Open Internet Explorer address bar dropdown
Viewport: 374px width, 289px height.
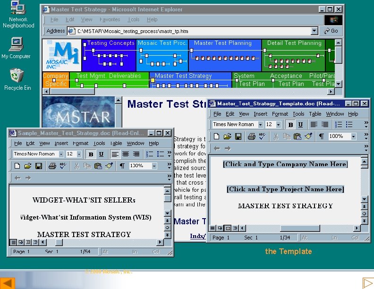coord(314,31)
